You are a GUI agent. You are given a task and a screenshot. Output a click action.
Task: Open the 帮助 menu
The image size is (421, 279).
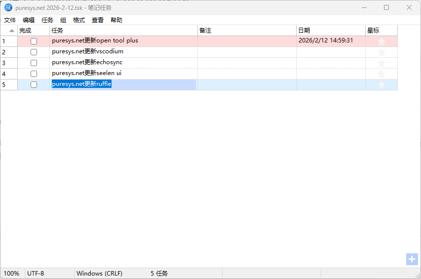coord(116,20)
